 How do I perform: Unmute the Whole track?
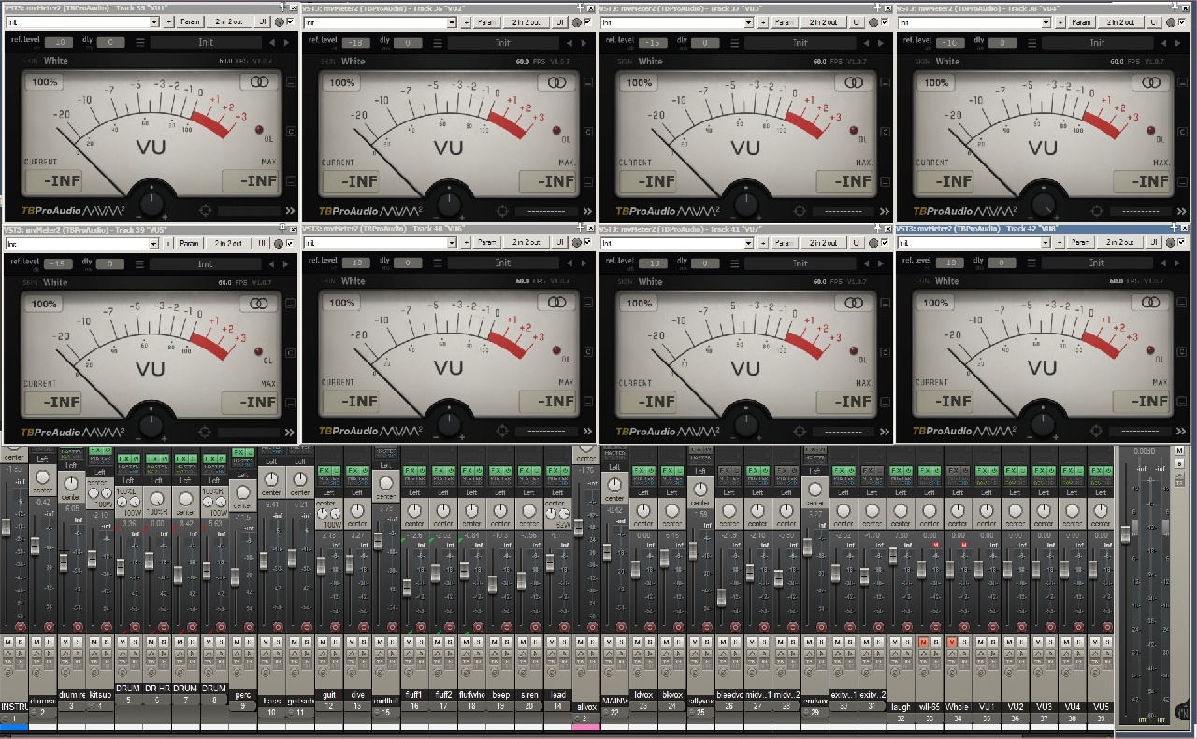point(951,642)
